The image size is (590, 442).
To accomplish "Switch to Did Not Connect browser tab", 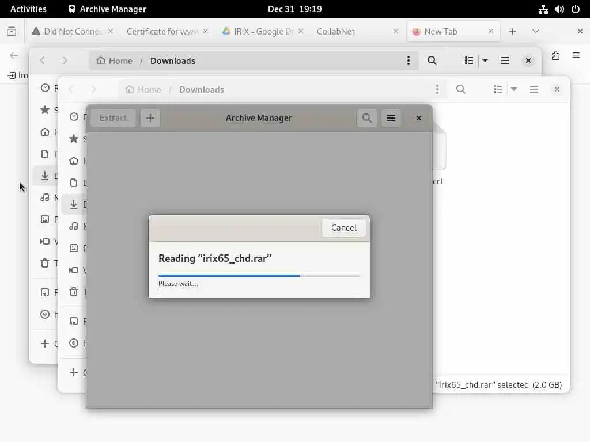I will 71,32.
